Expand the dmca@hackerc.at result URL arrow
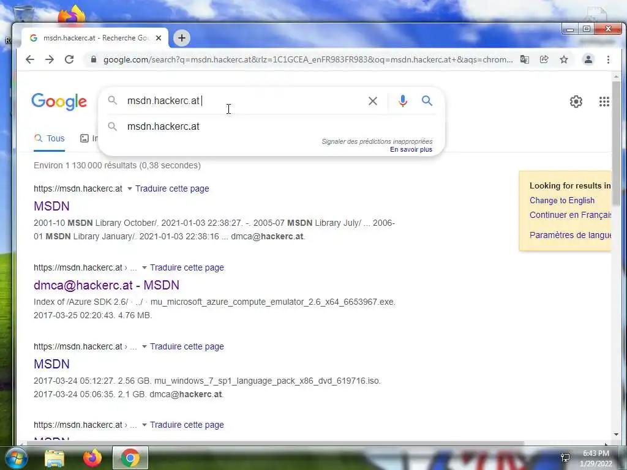Image resolution: width=627 pixels, height=470 pixels. tap(145, 268)
